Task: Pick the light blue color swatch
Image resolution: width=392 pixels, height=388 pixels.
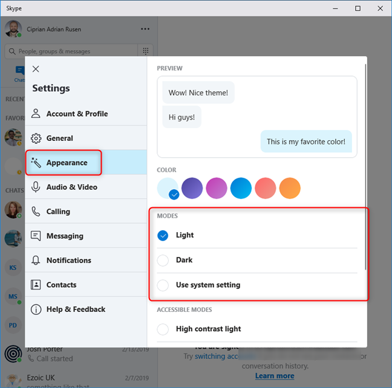Action: click(168, 188)
